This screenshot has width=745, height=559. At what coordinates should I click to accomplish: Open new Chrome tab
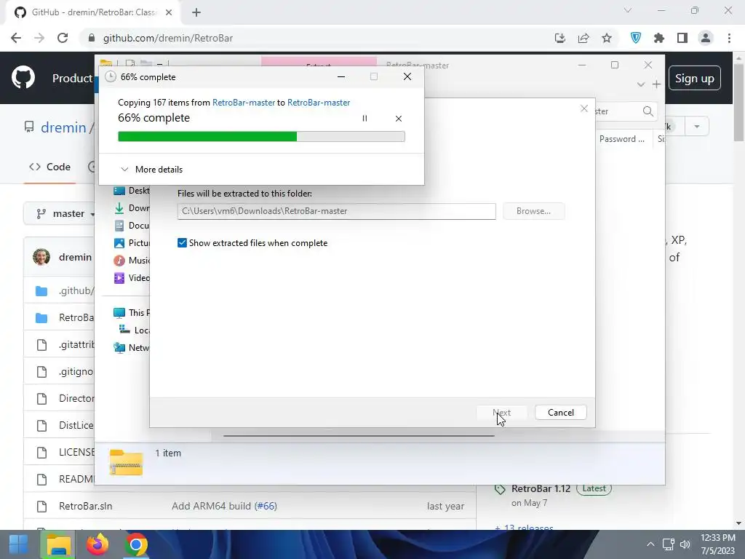(x=196, y=12)
